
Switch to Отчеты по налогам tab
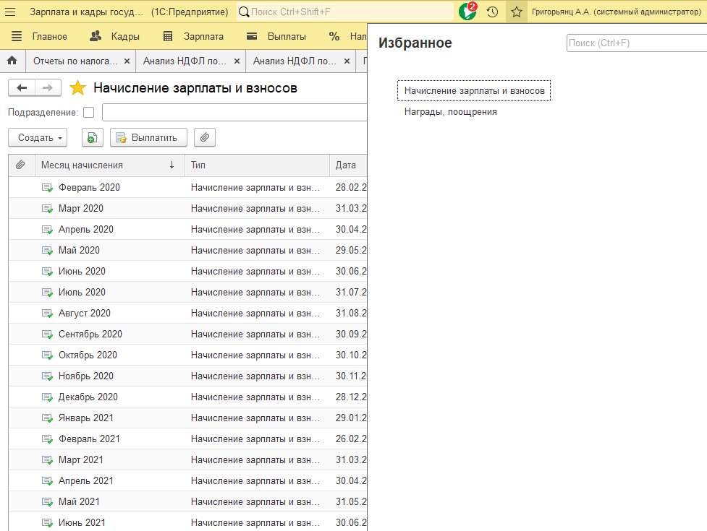pyautogui.click(x=75, y=61)
